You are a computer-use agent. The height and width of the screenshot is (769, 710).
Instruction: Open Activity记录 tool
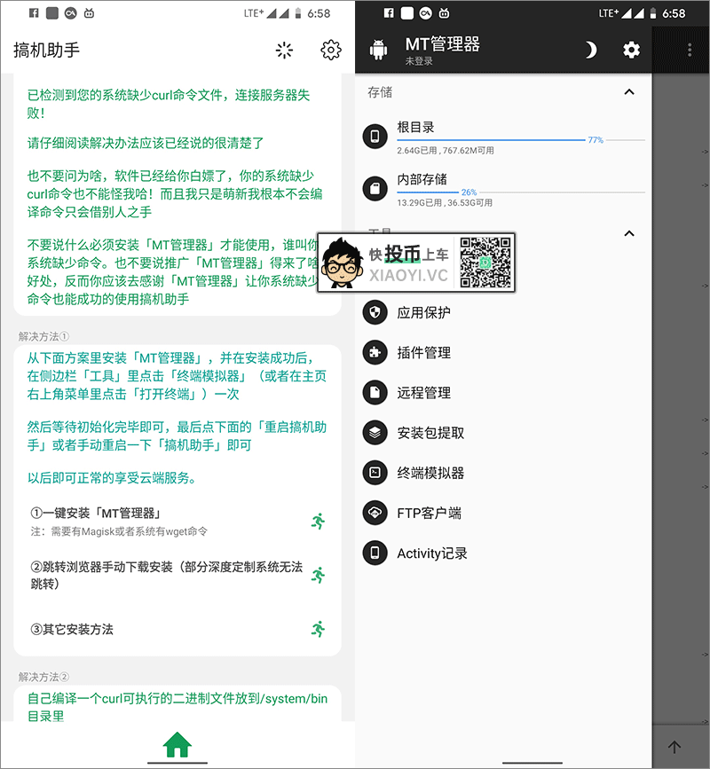[x=503, y=553]
